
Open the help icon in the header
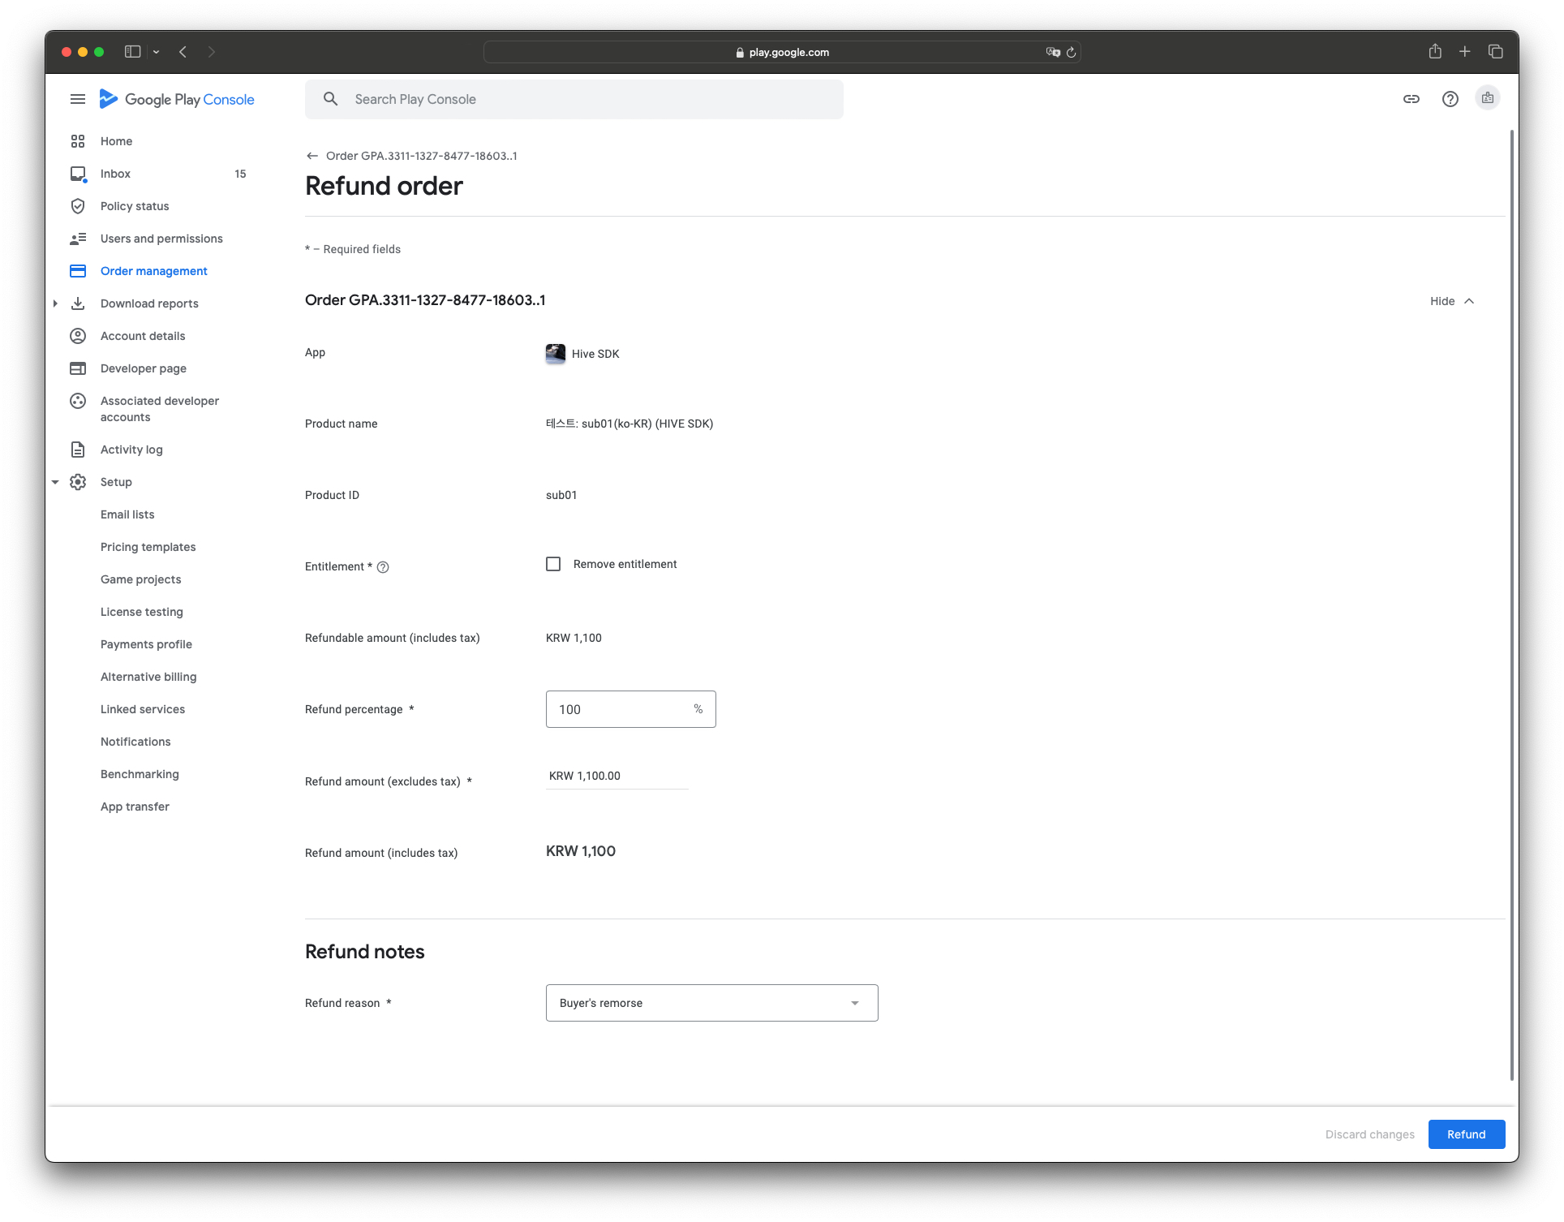click(x=1450, y=98)
